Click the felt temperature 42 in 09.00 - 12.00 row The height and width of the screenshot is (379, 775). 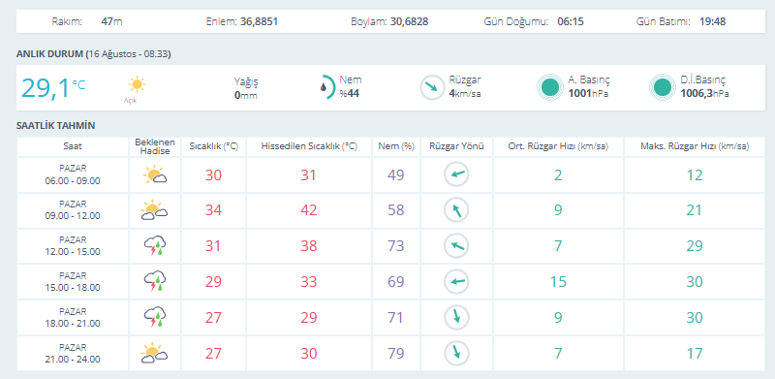[x=309, y=210]
